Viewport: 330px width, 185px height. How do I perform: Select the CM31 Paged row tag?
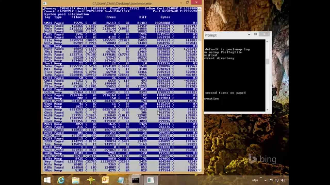click(x=48, y=23)
